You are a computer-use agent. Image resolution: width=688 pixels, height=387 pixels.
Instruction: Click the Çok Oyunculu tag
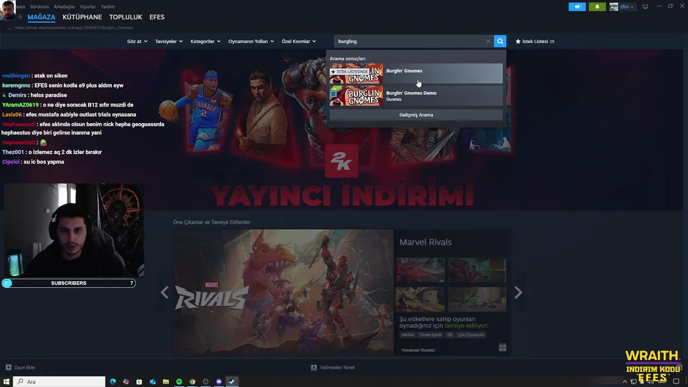tap(471, 335)
